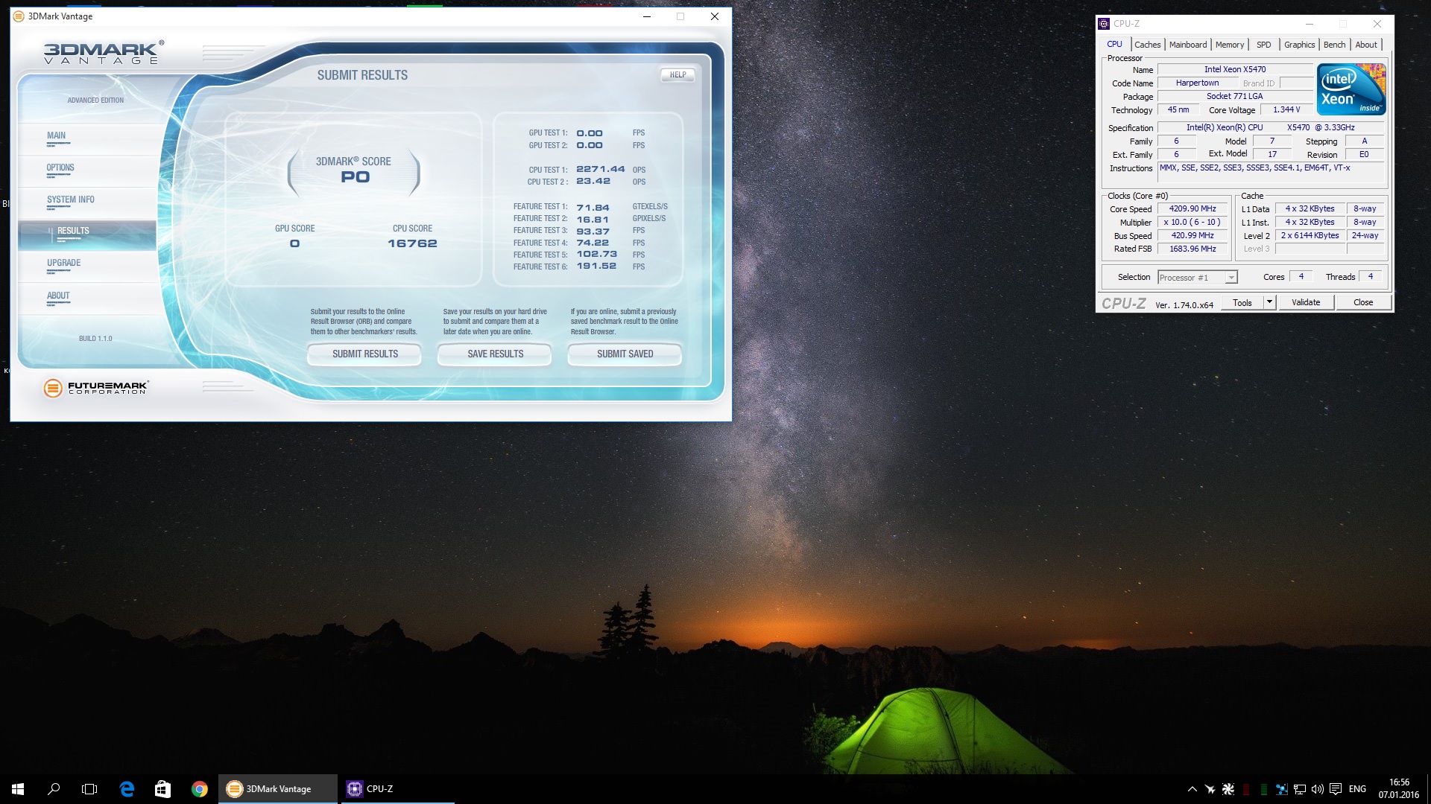Click the Help button in Submit Results

pyautogui.click(x=677, y=75)
